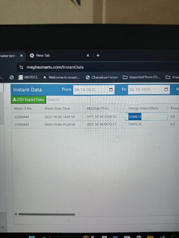
Task: Open the To date calendar picker
Action: point(166,89)
